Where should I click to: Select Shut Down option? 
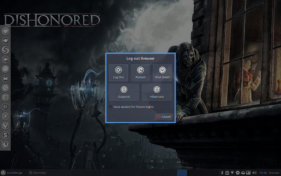(162, 72)
